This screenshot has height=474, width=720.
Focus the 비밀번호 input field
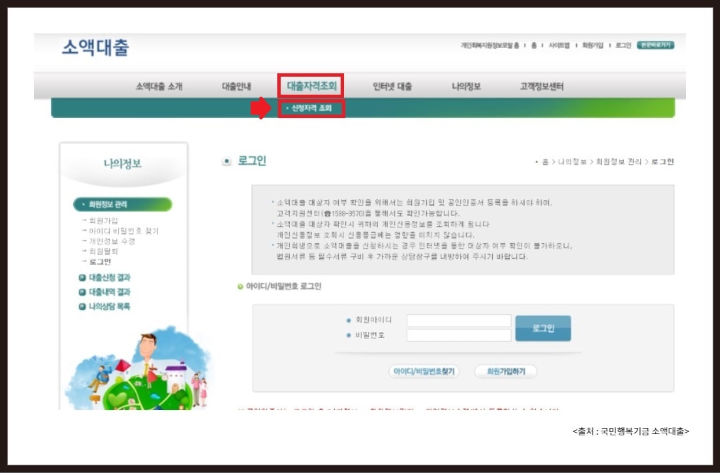[459, 335]
